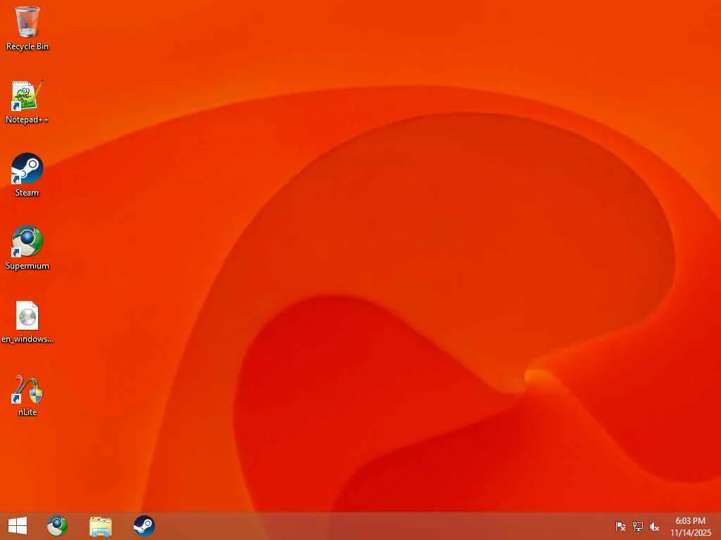Click the "nLite" label text
The height and width of the screenshot is (540, 721).
(x=27, y=412)
